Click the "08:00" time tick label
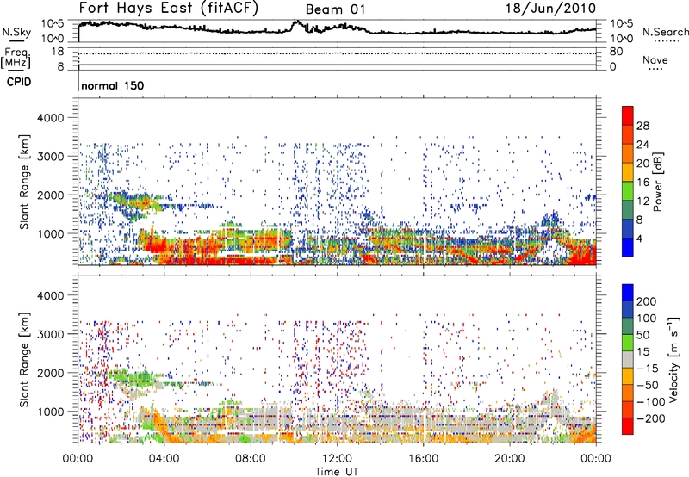Image resolution: width=689 pixels, height=477 pixels. pyautogui.click(x=251, y=459)
